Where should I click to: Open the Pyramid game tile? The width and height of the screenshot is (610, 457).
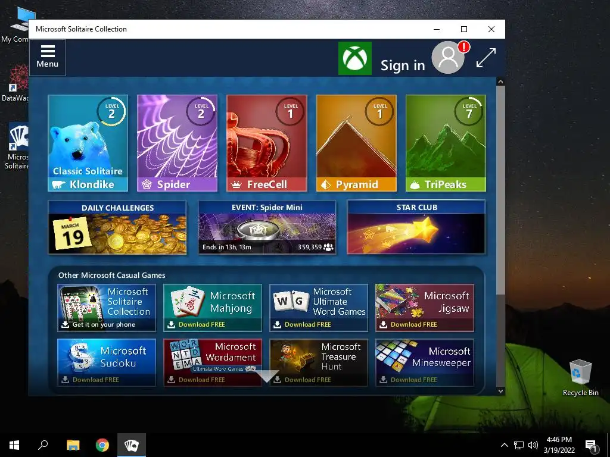(356, 143)
